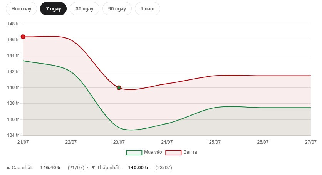Click the 26/07 axis label
322x175 pixels.
tap(263, 142)
